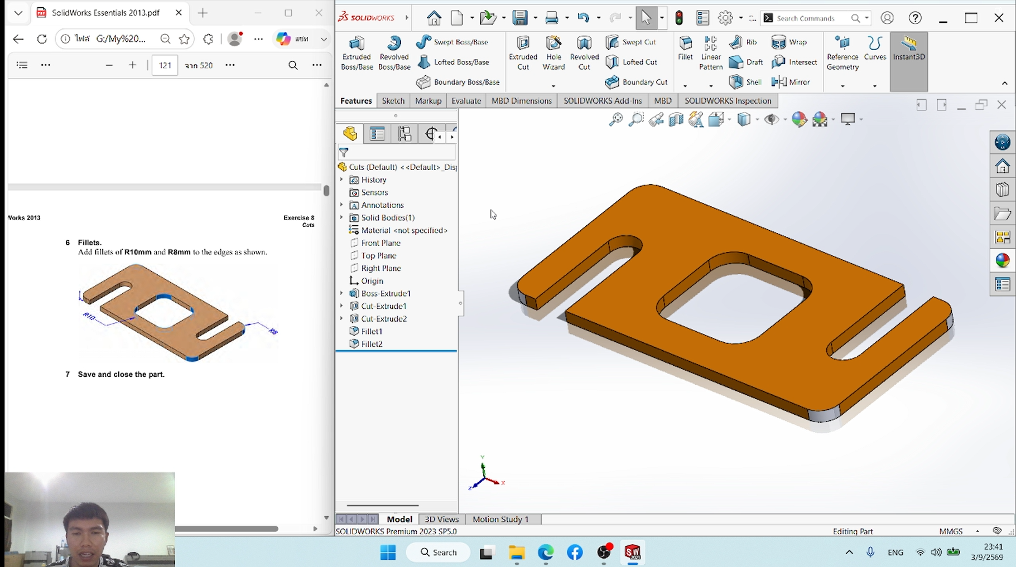The height and width of the screenshot is (567, 1016).
Task: Open the Curves dropdown arrow
Action: (875, 86)
